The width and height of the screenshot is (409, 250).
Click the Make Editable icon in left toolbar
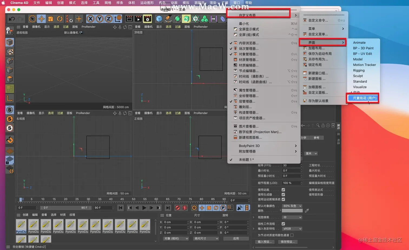pos(10,31)
